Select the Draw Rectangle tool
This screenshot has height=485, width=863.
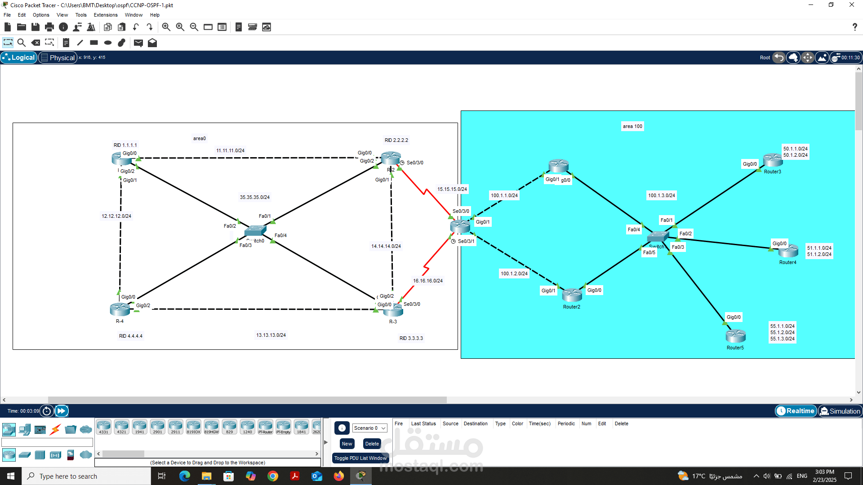(94, 43)
